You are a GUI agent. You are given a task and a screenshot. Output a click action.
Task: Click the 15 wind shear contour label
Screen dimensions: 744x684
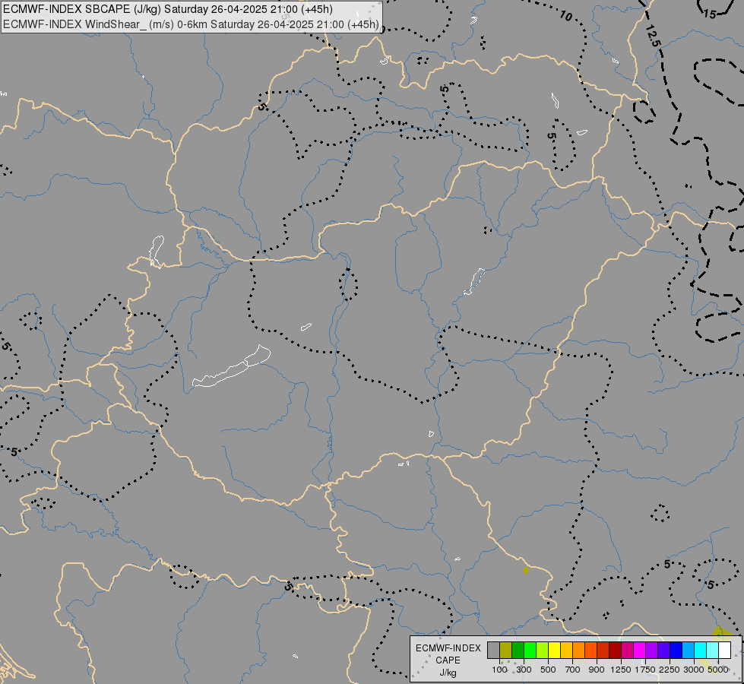coord(709,14)
